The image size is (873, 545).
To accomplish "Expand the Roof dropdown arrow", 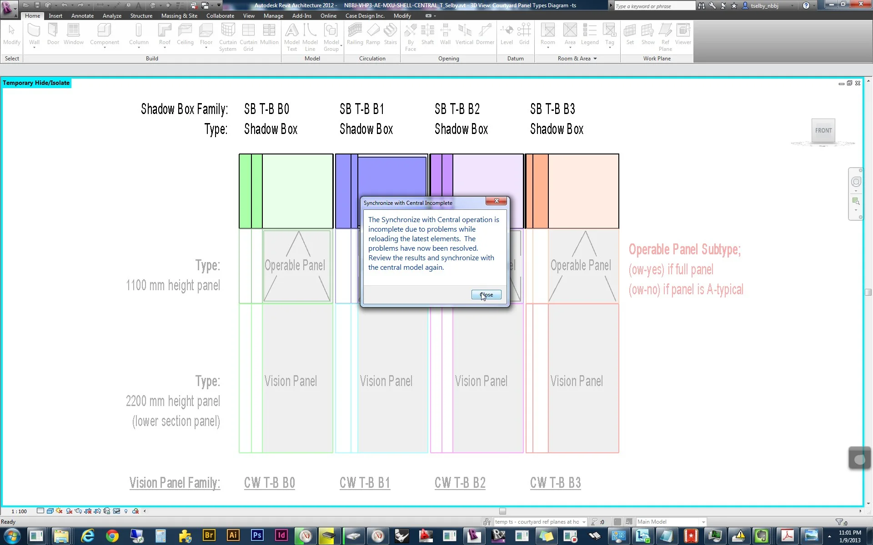I will point(165,47).
